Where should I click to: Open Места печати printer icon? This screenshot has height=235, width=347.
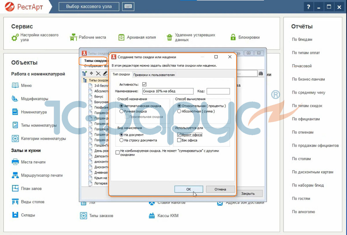coord(15,162)
